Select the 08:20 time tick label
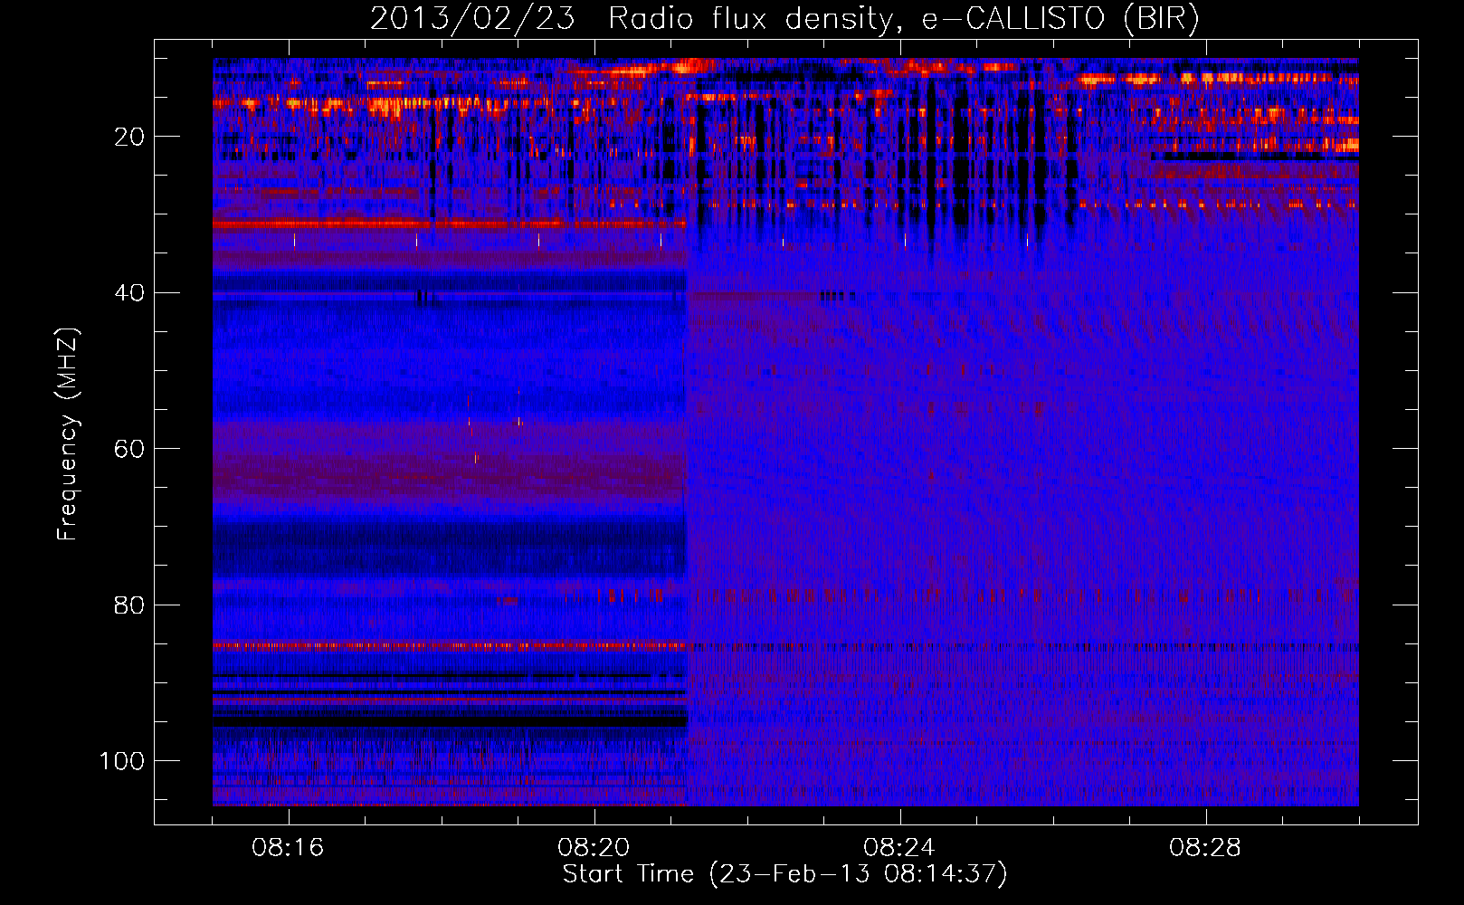 point(594,848)
